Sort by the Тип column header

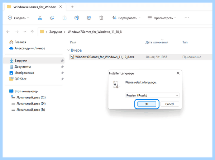pyautogui.click(x=185, y=42)
